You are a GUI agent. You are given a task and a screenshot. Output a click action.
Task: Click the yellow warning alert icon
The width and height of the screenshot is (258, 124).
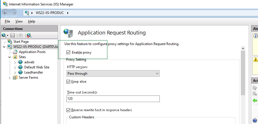[255, 60]
